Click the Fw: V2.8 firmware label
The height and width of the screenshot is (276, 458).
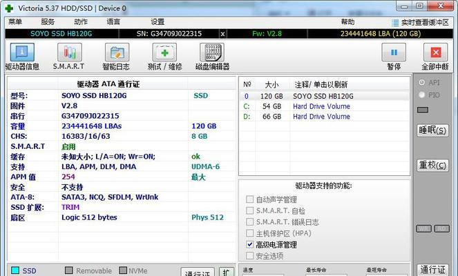point(267,34)
